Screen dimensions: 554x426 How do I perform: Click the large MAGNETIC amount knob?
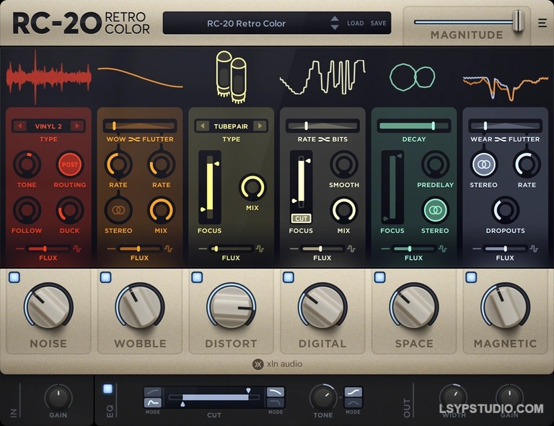point(505,306)
